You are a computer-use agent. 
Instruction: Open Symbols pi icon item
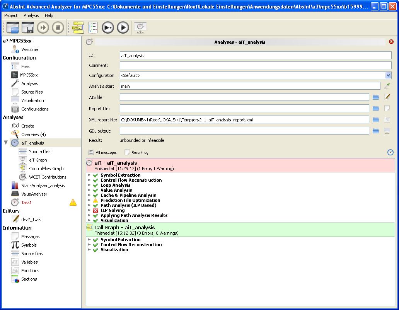point(29,245)
